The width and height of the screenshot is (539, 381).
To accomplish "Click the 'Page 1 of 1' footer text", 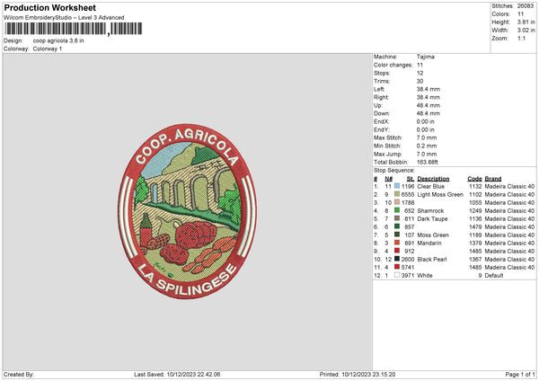I will pos(520,374).
